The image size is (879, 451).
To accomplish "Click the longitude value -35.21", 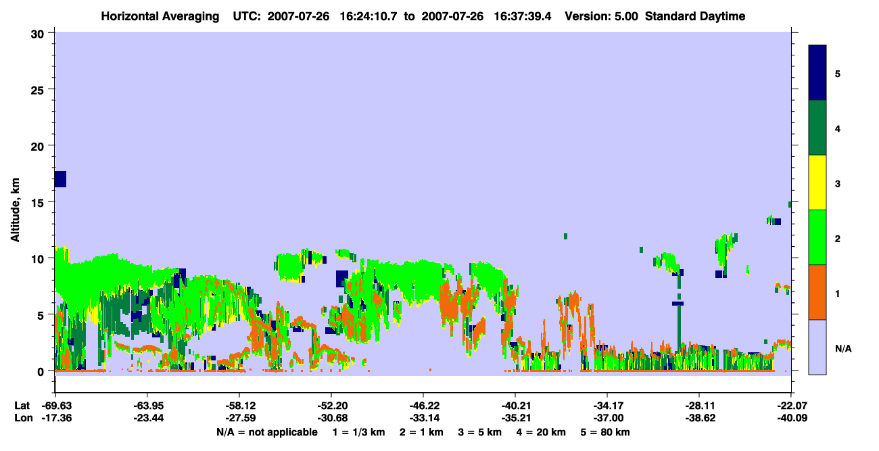I will coord(515,419).
